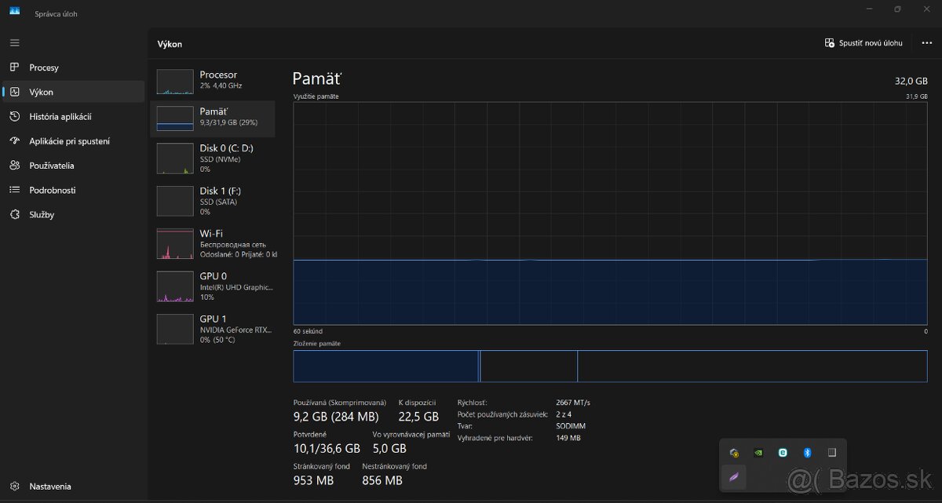View GPU 1 NVIDIA GeForce RTX stats
The height and width of the screenshot is (503, 942).
point(213,329)
